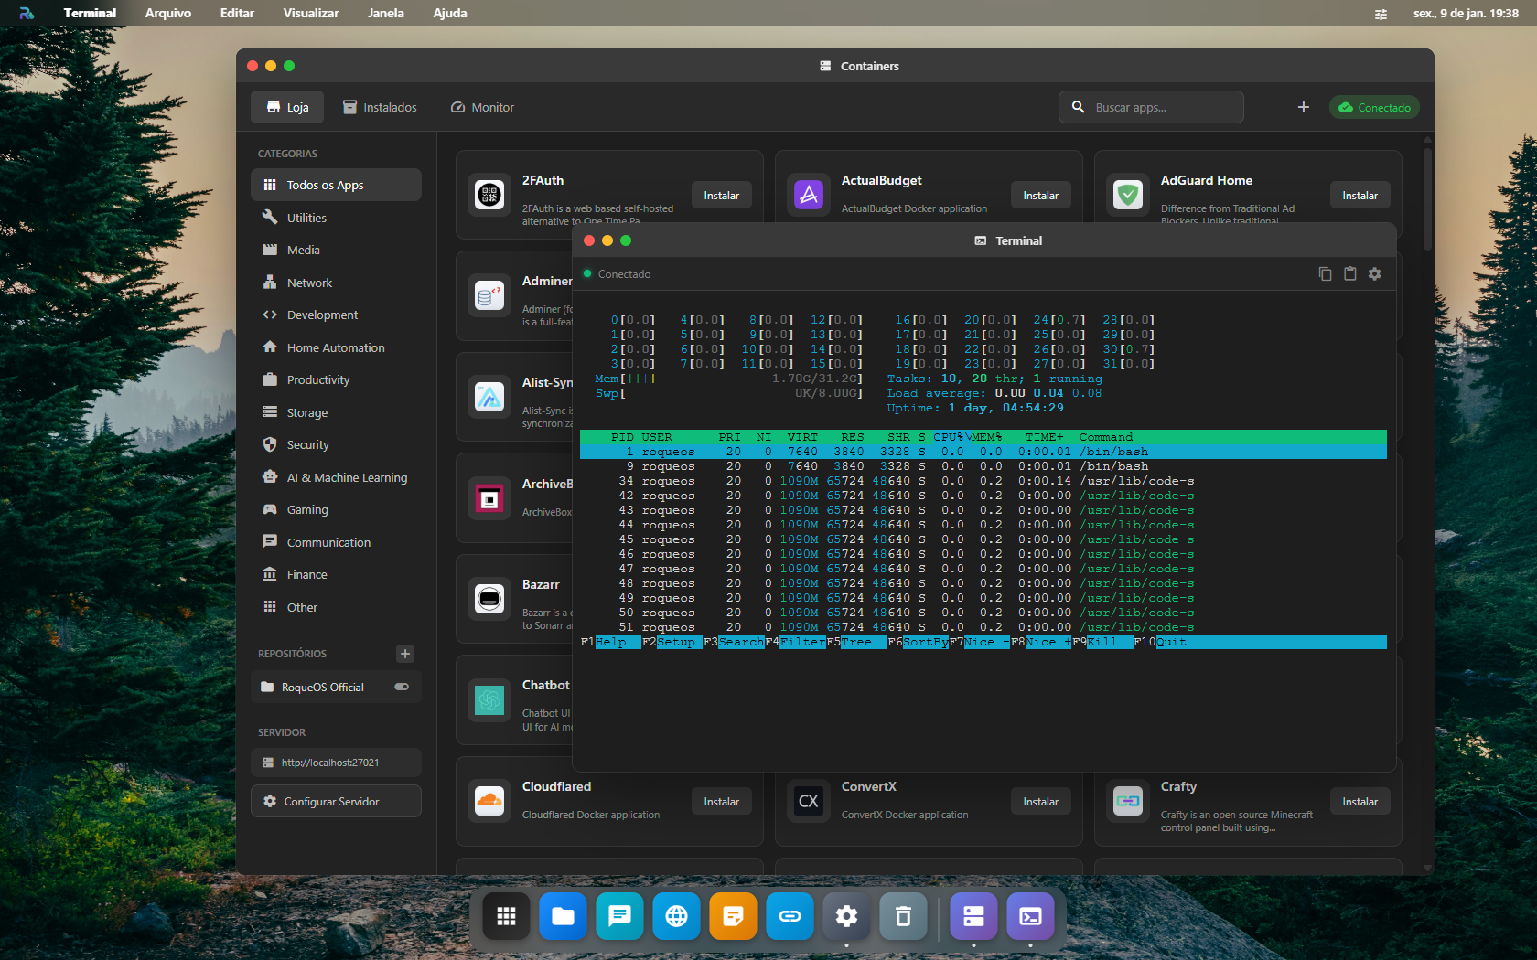Switch to the Monitor tab
Screen dimensions: 1537x960
[481, 107]
